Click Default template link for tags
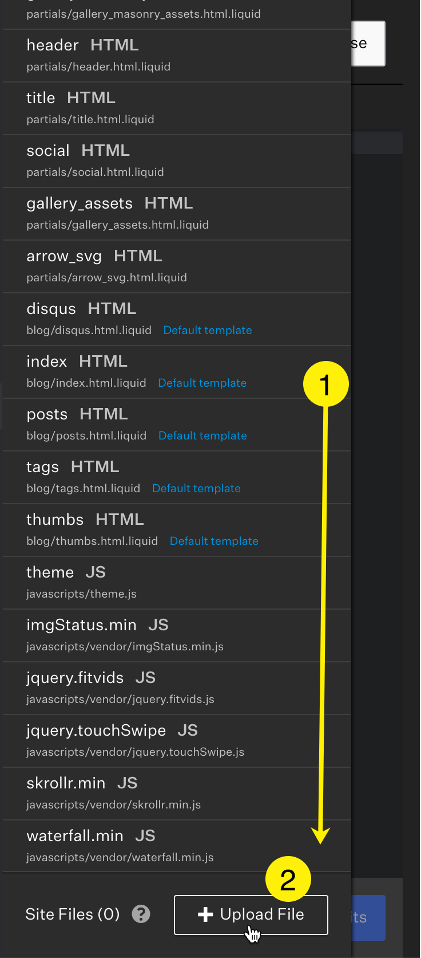This screenshot has width=421, height=958. 196,488
